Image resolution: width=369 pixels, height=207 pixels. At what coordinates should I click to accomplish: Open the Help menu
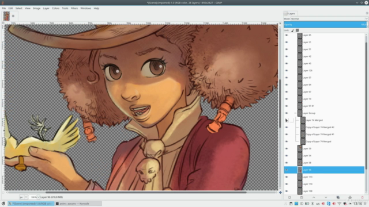pos(96,8)
